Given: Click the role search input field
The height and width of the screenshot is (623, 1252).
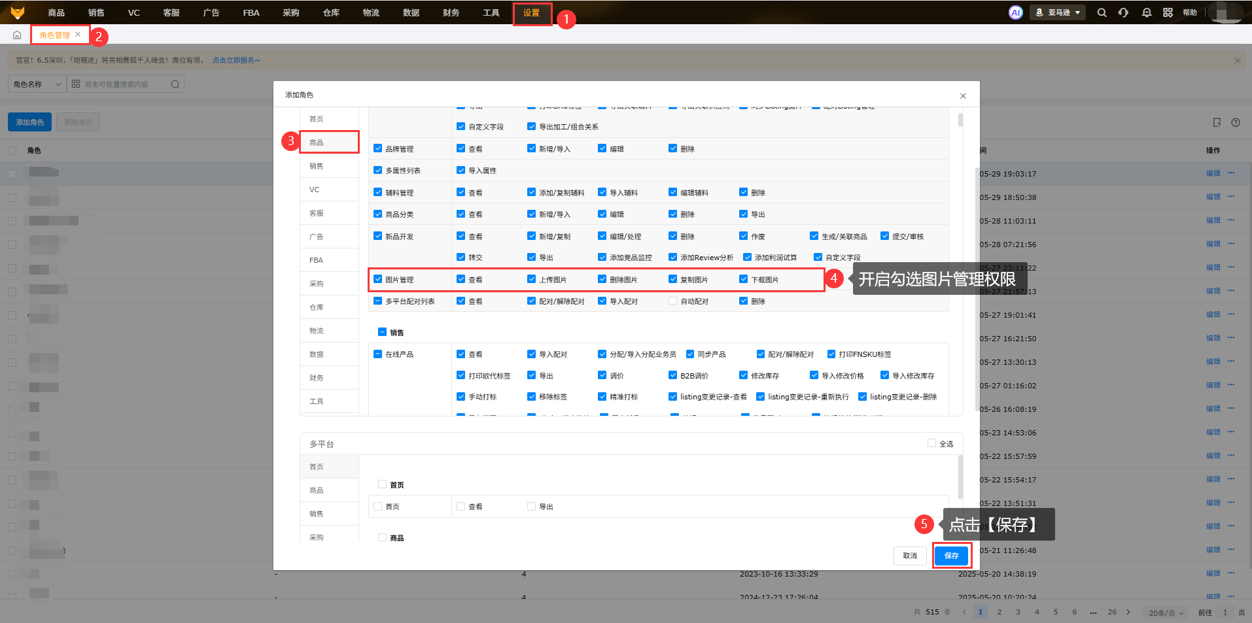Looking at the screenshot, I should [x=126, y=84].
